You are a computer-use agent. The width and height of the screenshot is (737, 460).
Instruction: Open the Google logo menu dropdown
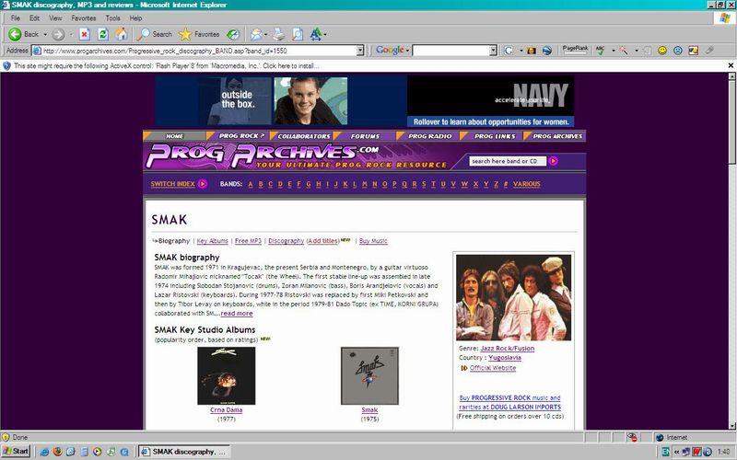[x=407, y=51]
